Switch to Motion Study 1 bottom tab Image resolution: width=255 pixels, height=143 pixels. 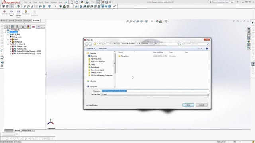[27, 131]
